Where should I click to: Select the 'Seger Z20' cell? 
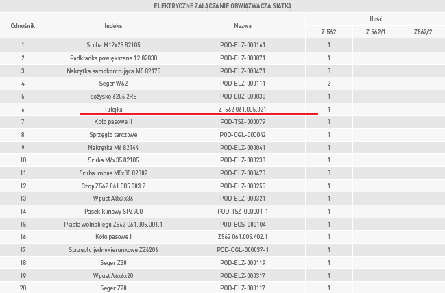tap(113, 288)
